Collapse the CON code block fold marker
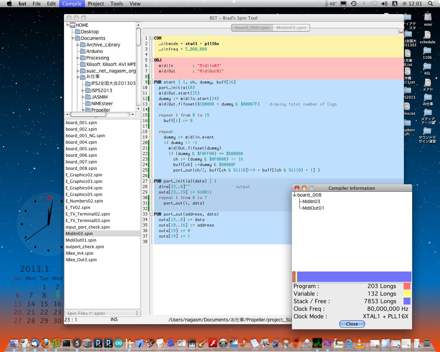The width and height of the screenshot is (440, 352). (152, 38)
